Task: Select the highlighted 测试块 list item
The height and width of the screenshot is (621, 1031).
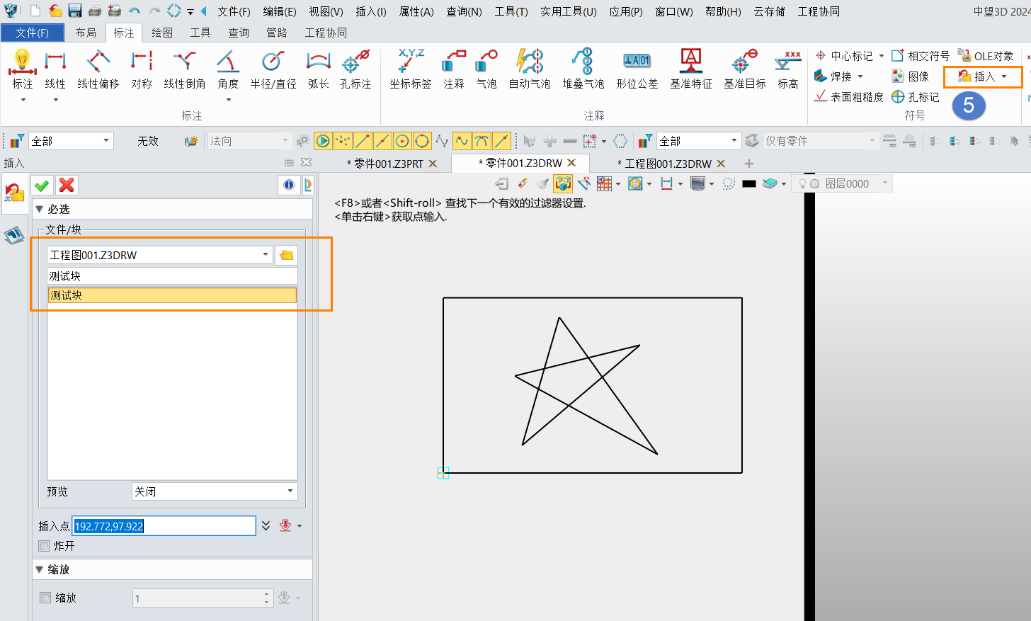Action: 172,295
